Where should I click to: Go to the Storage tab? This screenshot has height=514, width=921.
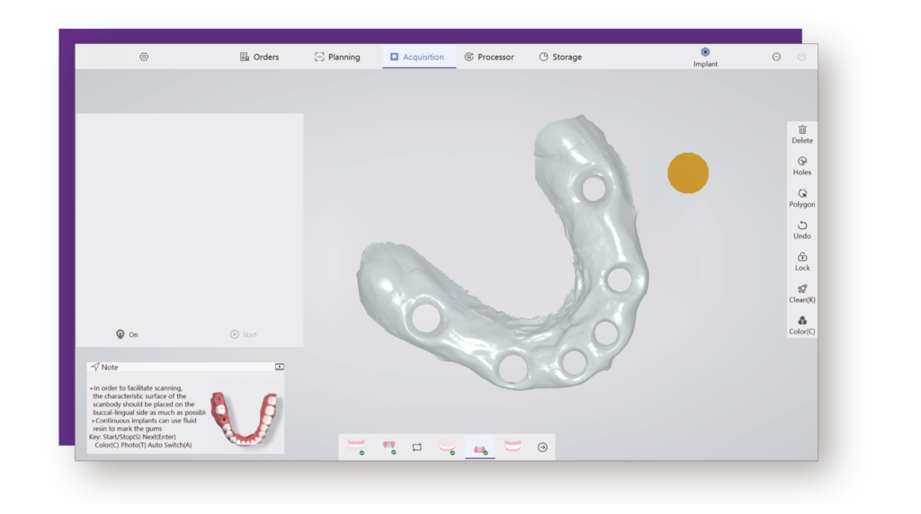(560, 57)
